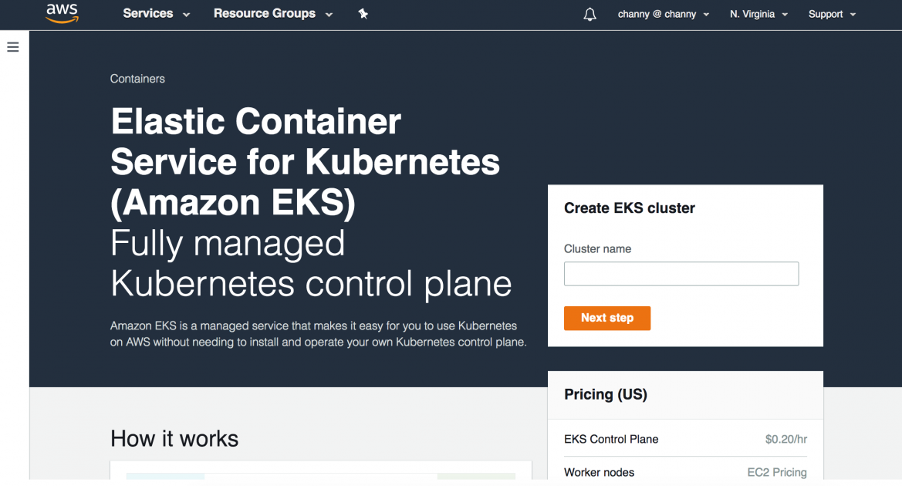This screenshot has width=902, height=486.
Task: Expand the Services dropdown arrow
Action: click(x=185, y=14)
